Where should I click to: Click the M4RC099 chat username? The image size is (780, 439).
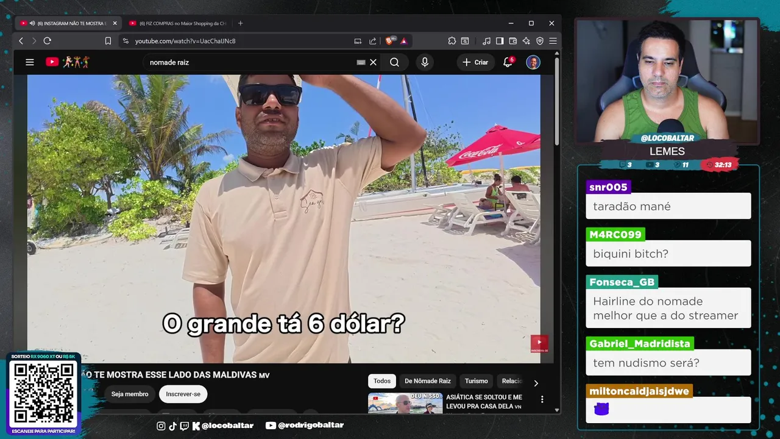[x=615, y=234]
